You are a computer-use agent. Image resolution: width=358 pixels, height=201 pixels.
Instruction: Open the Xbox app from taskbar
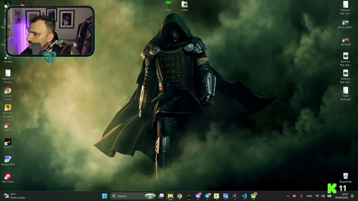(x=253, y=196)
